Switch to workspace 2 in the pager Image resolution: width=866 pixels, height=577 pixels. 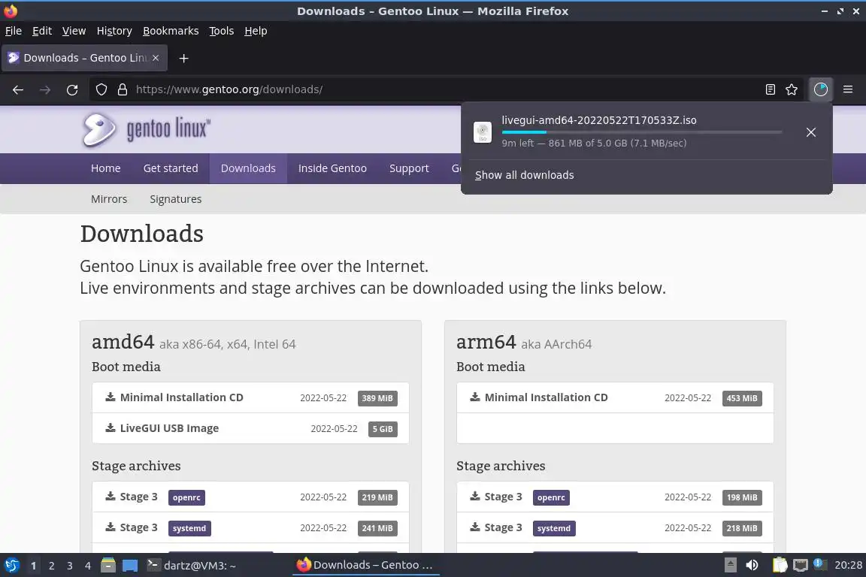click(x=51, y=566)
